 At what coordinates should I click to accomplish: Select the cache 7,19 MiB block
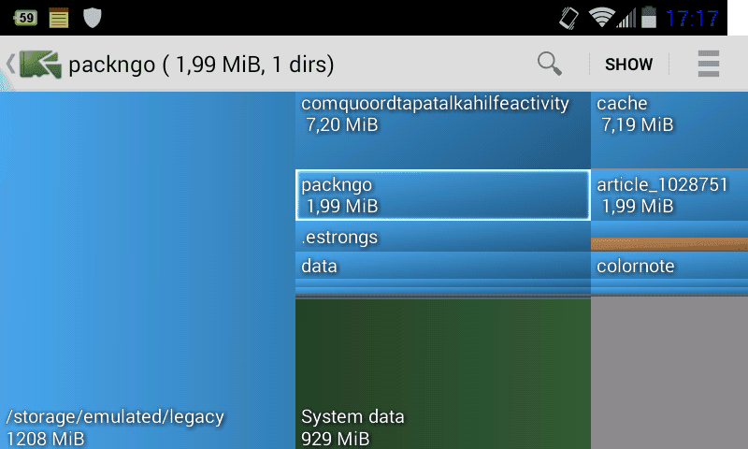point(669,130)
